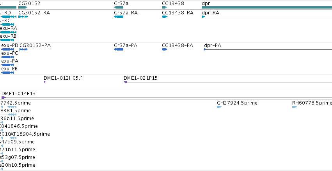Open the Gr57a-PA label

pos(126,45)
